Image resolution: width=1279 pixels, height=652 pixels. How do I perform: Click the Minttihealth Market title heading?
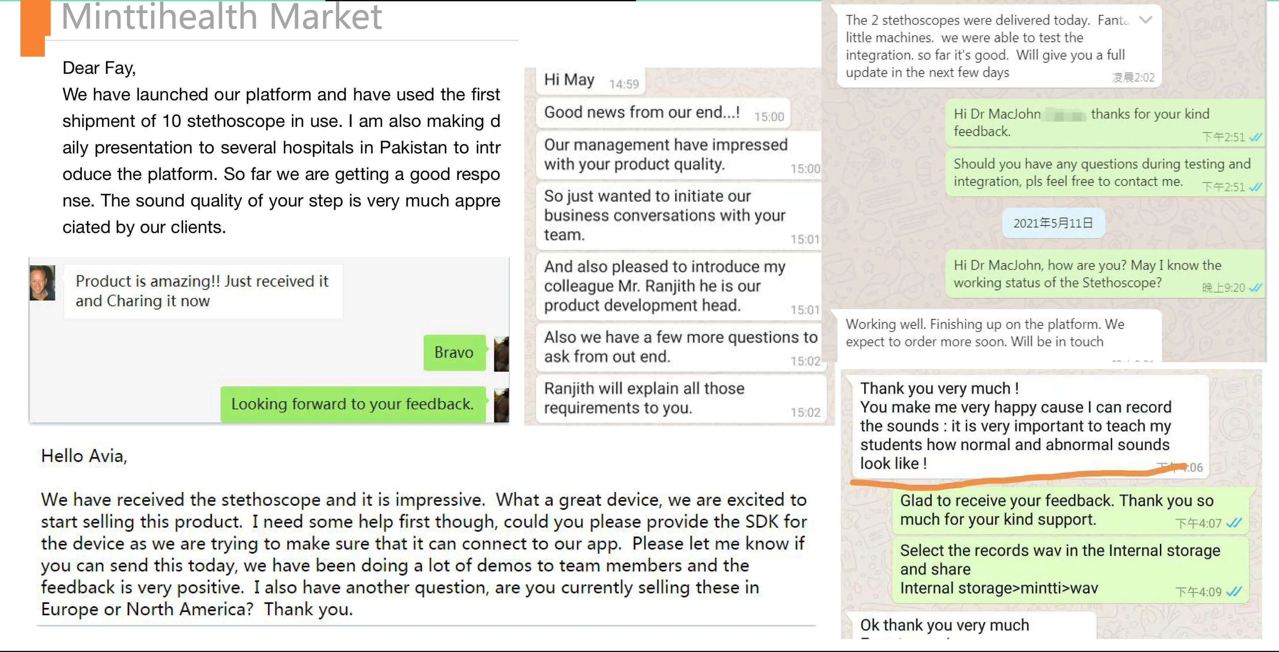point(222,16)
